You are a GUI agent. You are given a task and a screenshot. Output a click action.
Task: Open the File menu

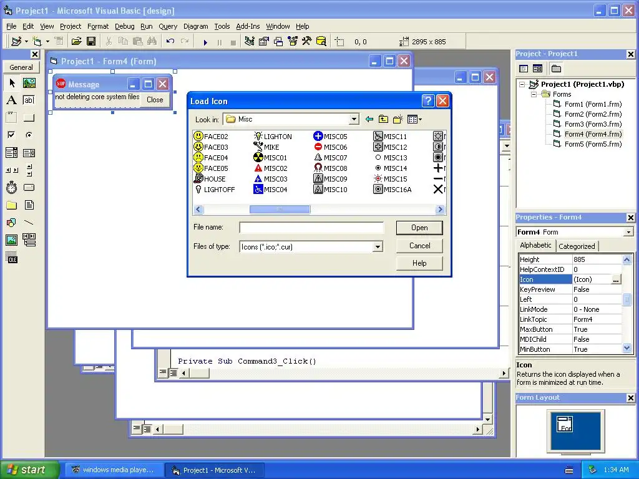coord(11,26)
